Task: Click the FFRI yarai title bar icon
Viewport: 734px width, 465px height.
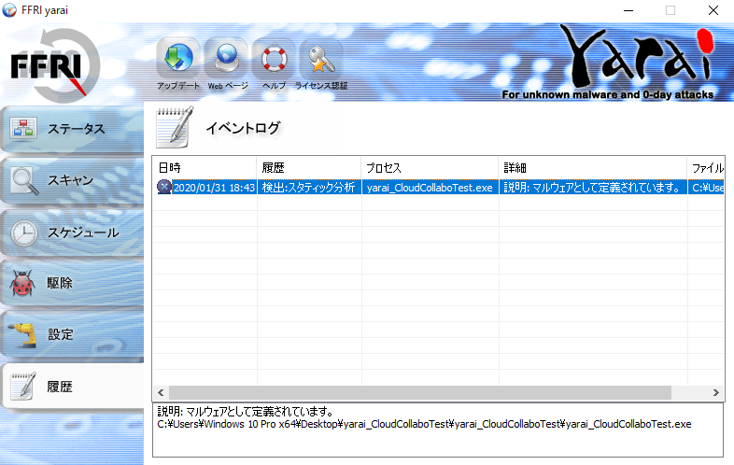Action: click(x=9, y=10)
